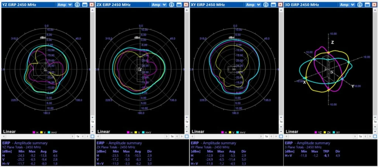Close the XY EiRP panel
Screen dimensions: 378x167
(280, 5)
